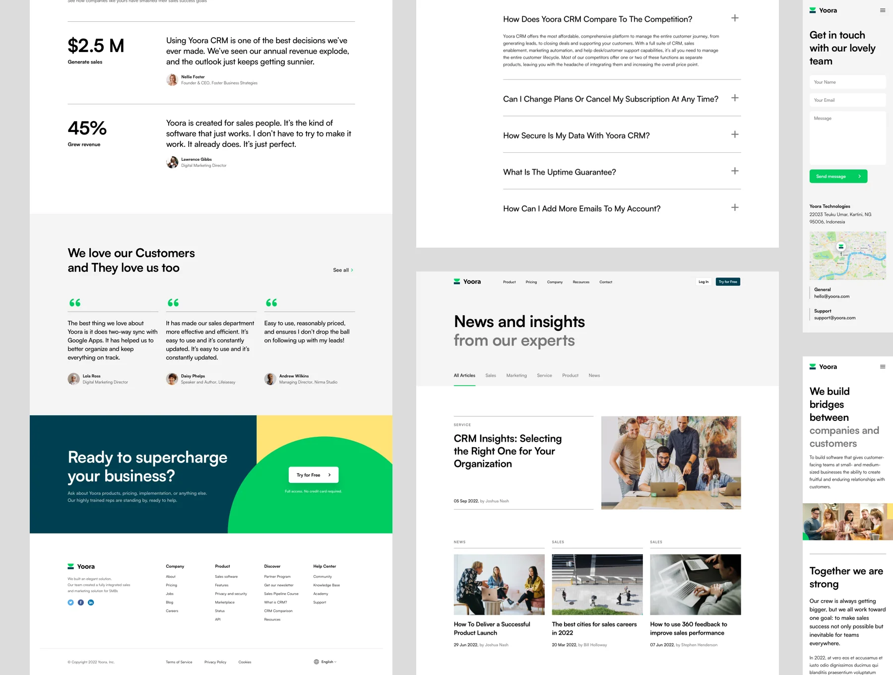Open the Partner Program footer link
Screen dimensions: 893x675
[x=277, y=577]
